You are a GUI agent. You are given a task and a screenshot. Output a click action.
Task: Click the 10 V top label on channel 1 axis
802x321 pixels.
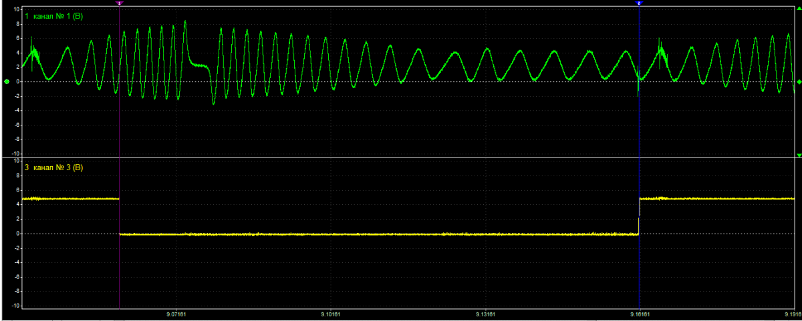click(x=15, y=9)
